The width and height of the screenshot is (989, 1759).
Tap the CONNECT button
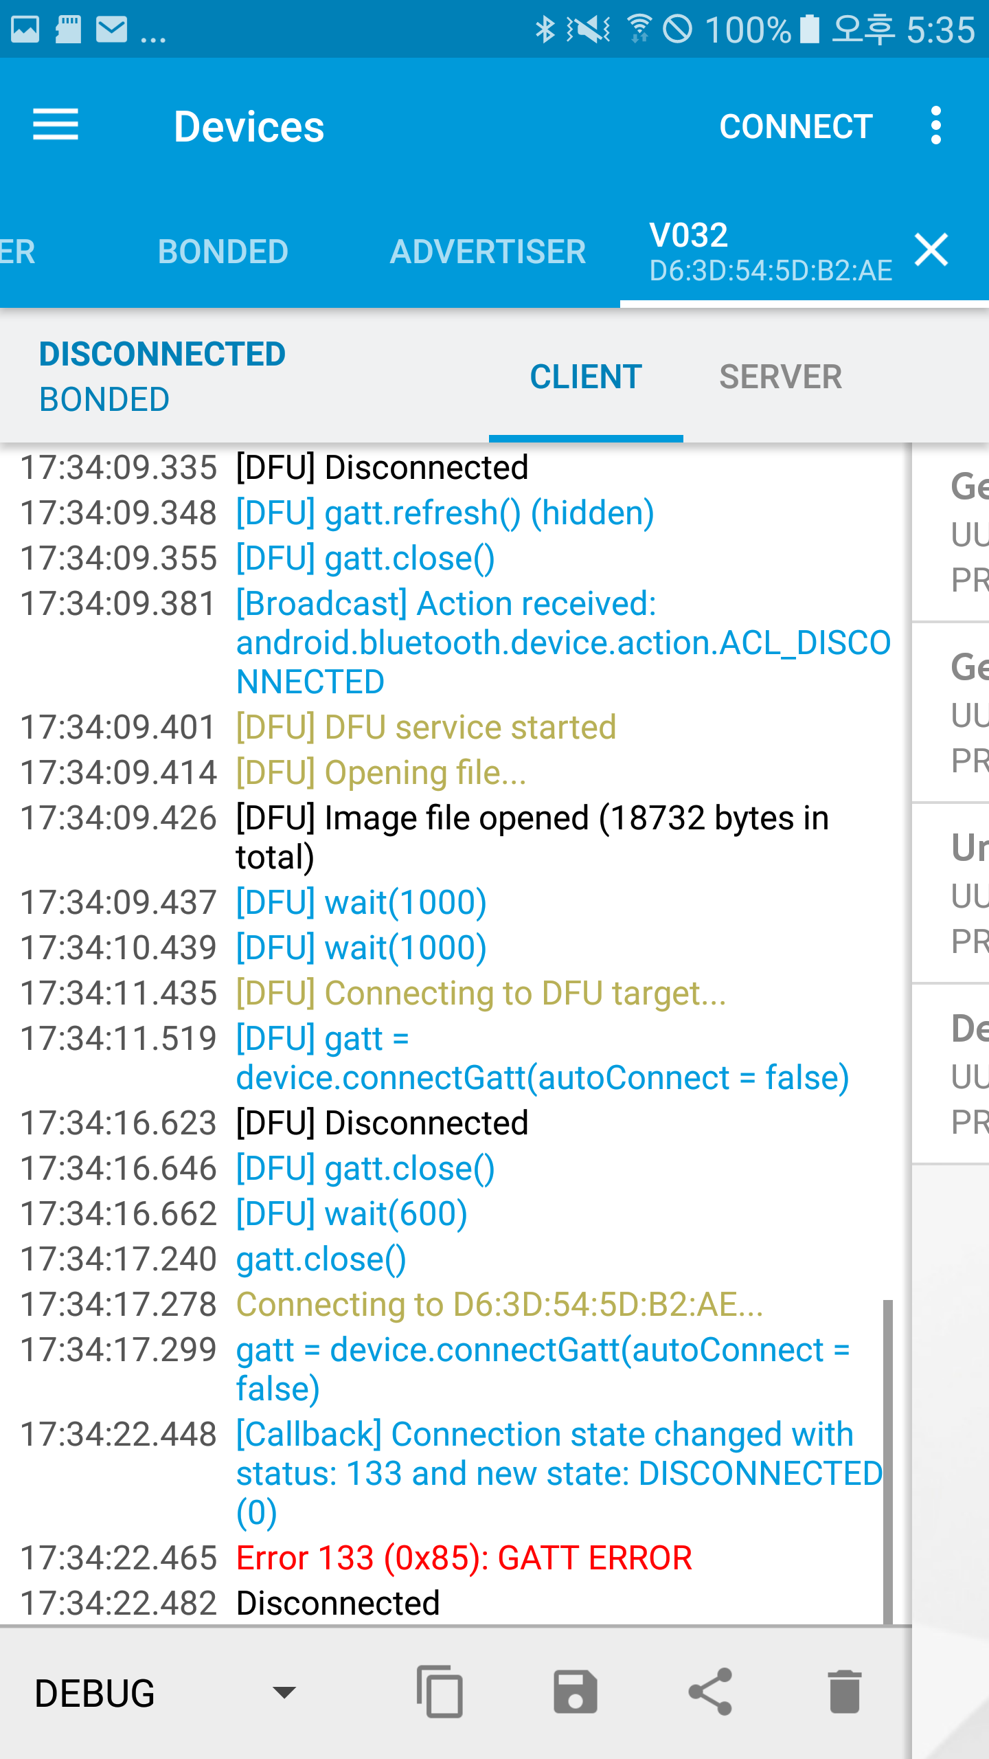(796, 126)
